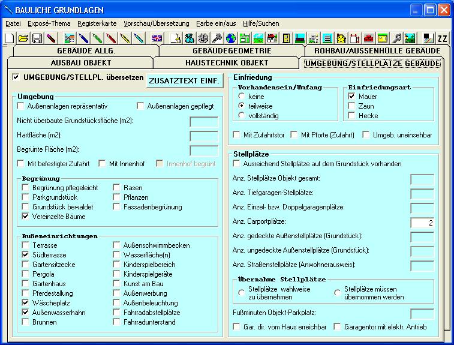This screenshot has height=345, width=454.
Task: Click the new blank document icon
Action: [10, 38]
